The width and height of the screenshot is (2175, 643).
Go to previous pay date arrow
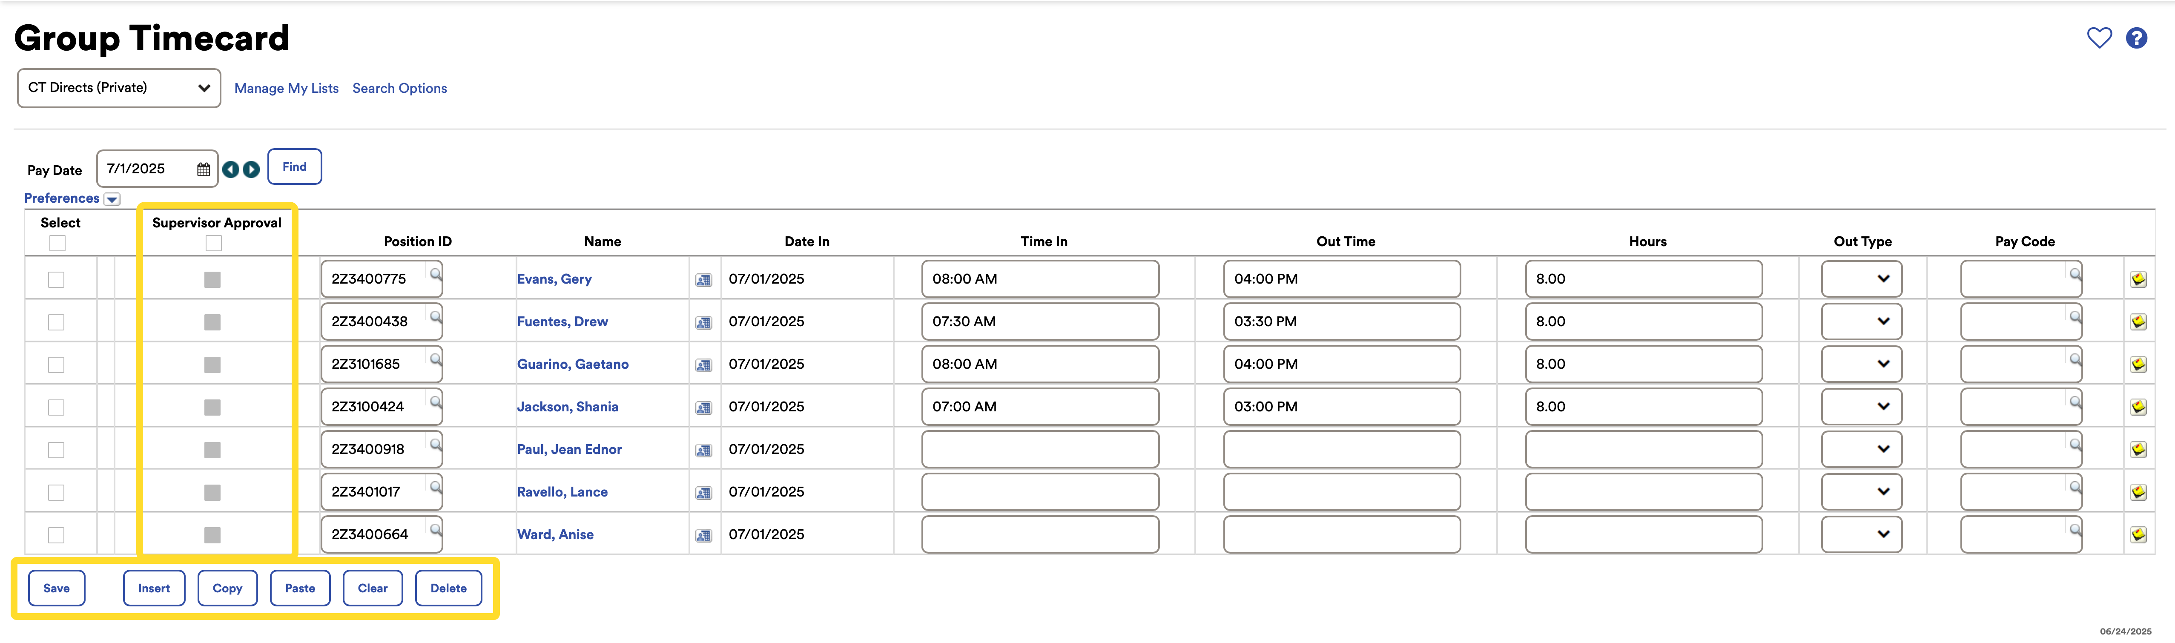[230, 169]
